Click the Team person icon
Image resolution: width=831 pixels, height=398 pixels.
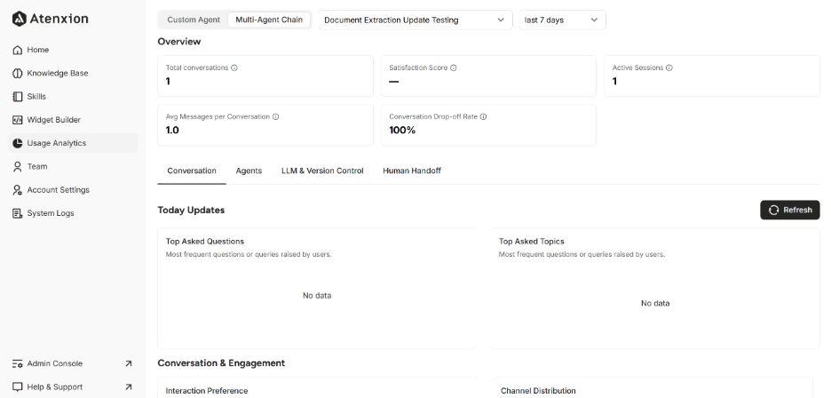[x=17, y=167]
